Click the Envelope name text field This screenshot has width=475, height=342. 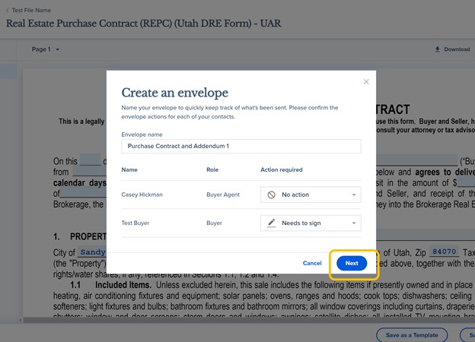[241, 146]
